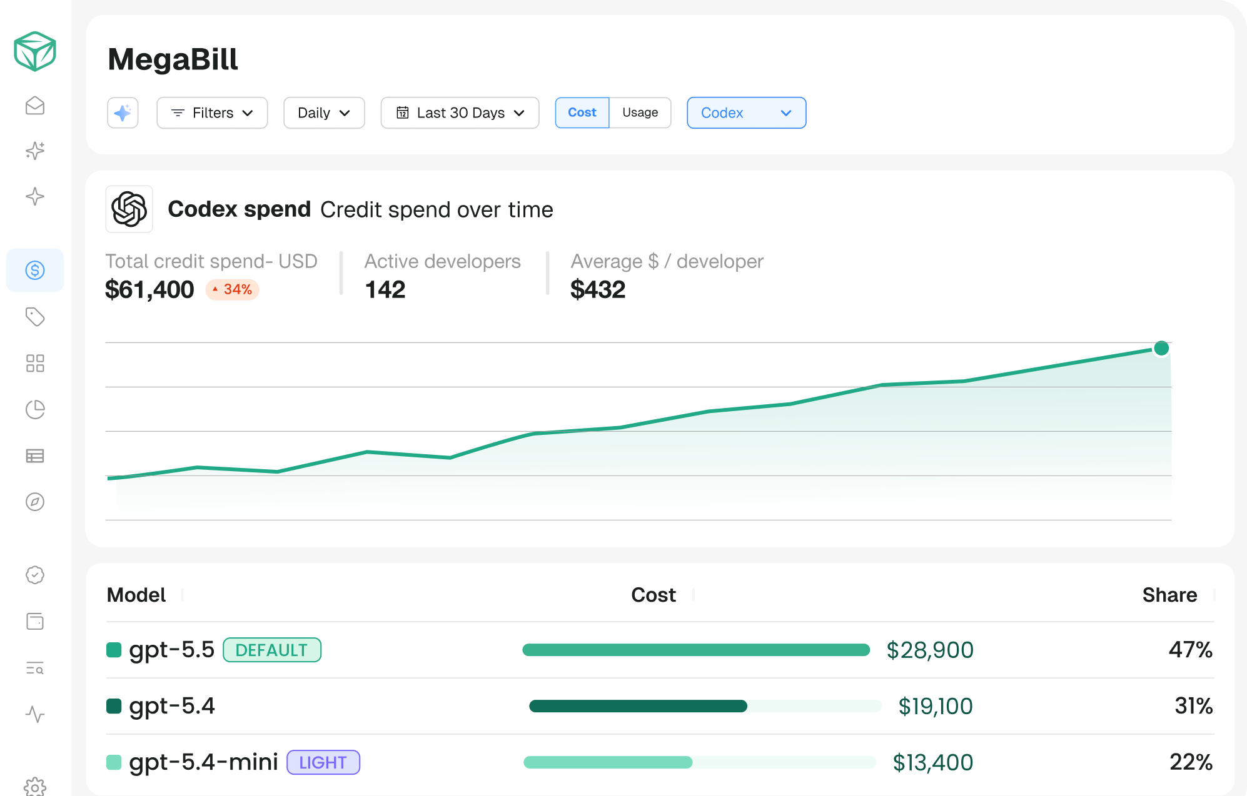Click the Codex spend heading
The width and height of the screenshot is (1247, 796).
[240, 209]
